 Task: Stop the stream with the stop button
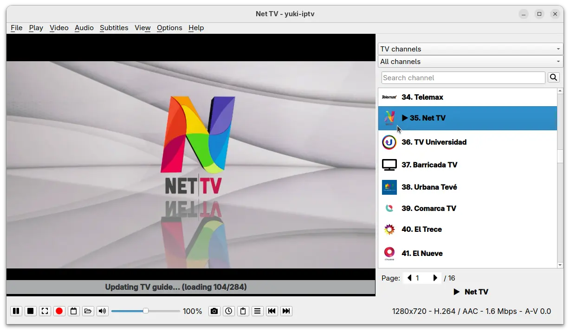coord(30,311)
